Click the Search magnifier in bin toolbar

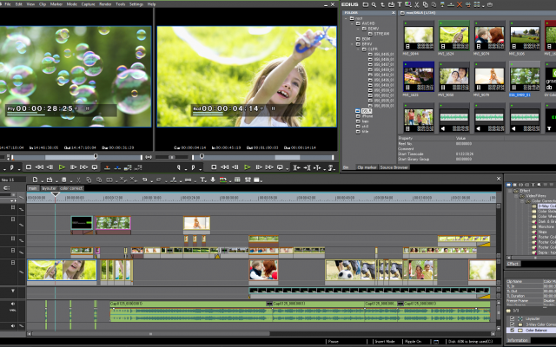374,4
